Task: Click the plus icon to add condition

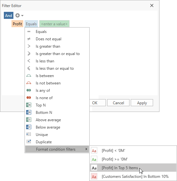Action: (x=18, y=15)
